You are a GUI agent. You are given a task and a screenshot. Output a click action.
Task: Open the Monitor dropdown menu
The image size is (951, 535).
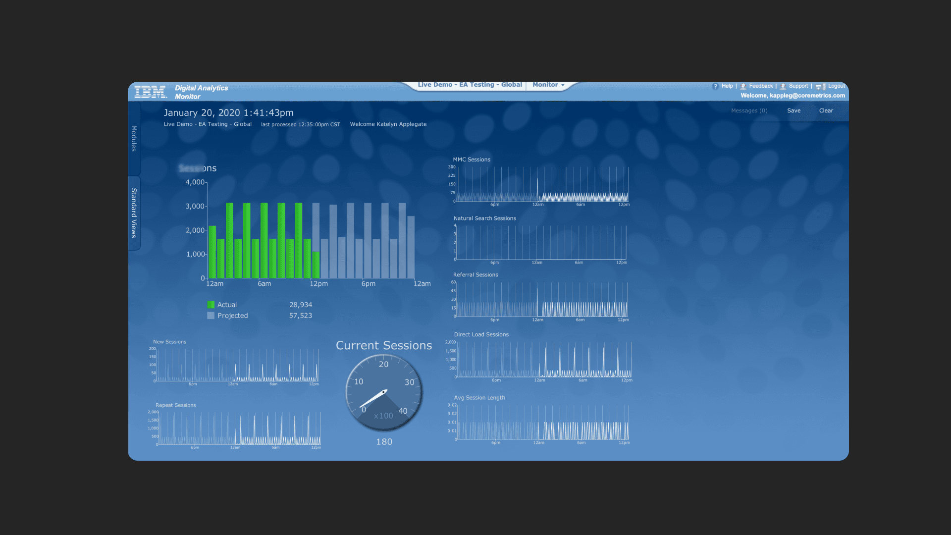pos(548,85)
